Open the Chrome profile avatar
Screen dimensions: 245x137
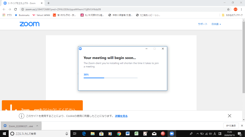[x=236, y=9]
